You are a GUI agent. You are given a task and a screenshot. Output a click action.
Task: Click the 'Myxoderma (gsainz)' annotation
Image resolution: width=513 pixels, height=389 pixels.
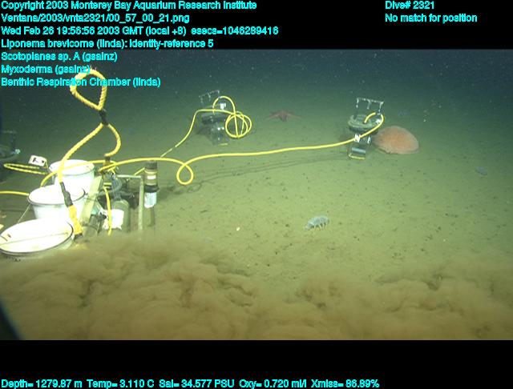(46, 70)
